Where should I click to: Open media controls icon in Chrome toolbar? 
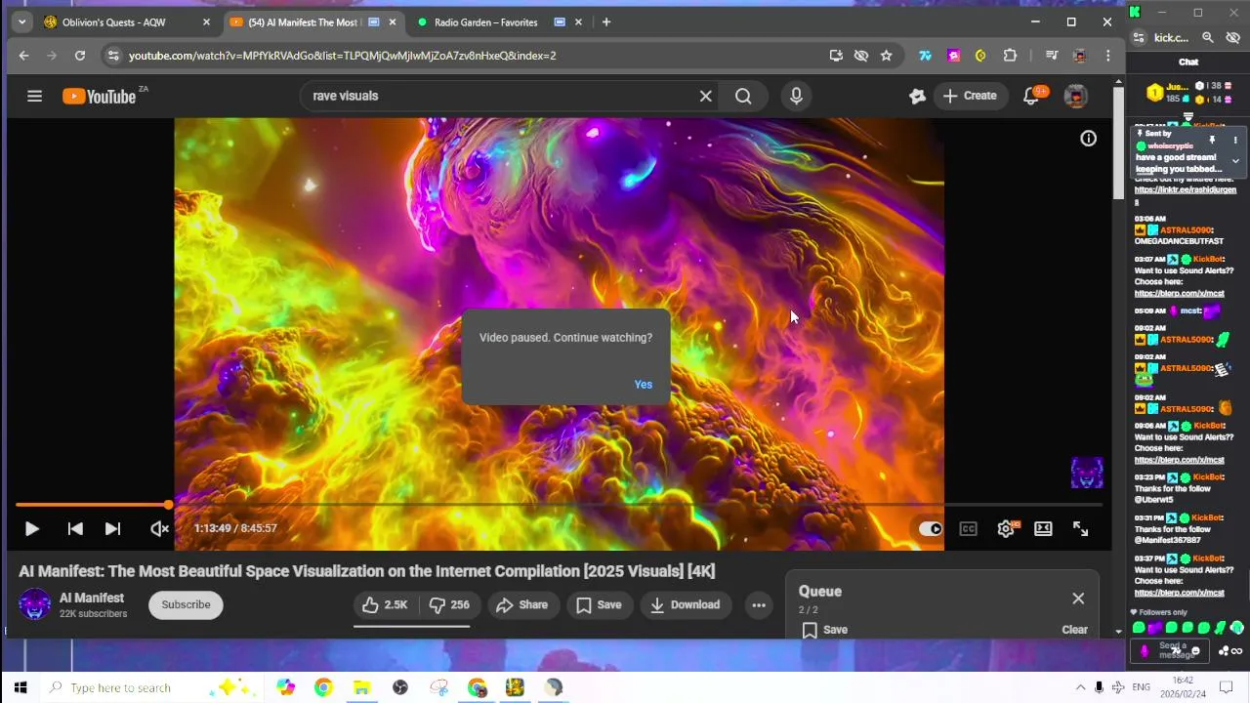coord(1052,56)
